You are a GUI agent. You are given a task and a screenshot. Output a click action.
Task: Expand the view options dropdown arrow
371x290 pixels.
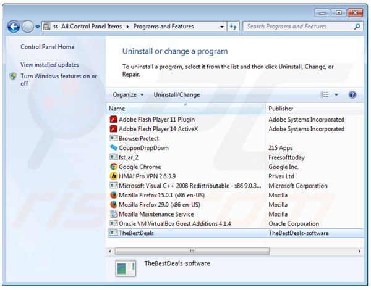(336, 94)
